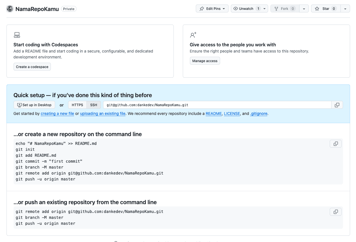
Task: Click the 'git add README.md' line
Action: tap(36, 155)
